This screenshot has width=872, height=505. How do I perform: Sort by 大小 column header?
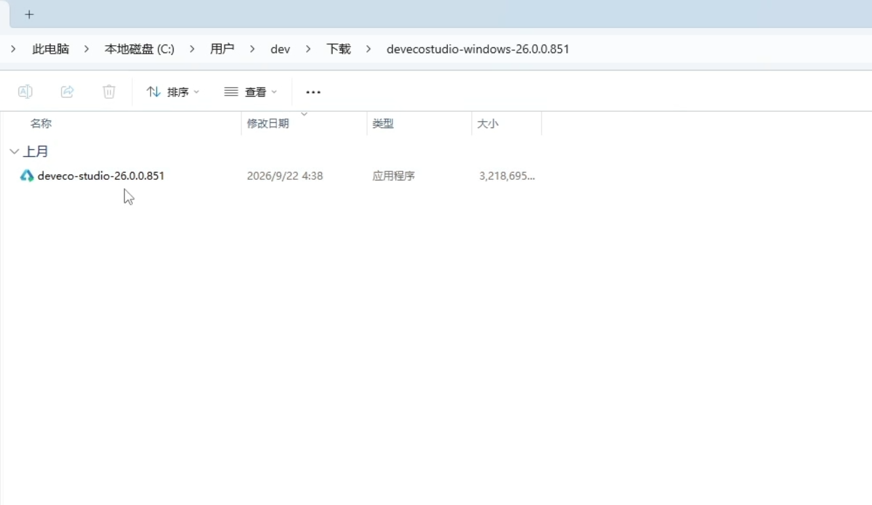tap(488, 124)
